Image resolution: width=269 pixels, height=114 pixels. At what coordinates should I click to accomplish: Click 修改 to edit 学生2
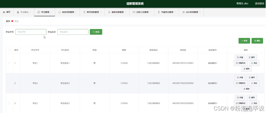click(254, 83)
